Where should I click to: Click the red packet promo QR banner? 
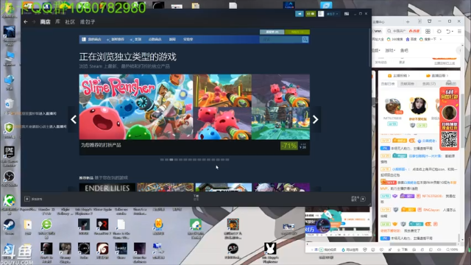[x=450, y=119]
